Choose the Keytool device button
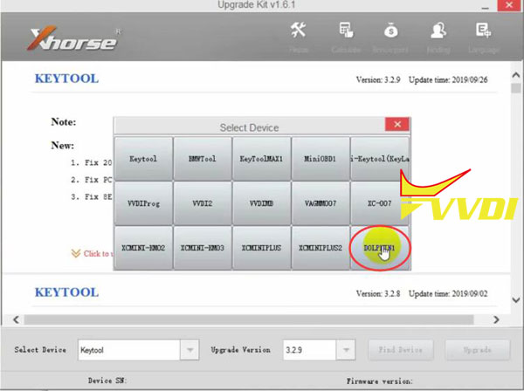 (x=143, y=159)
